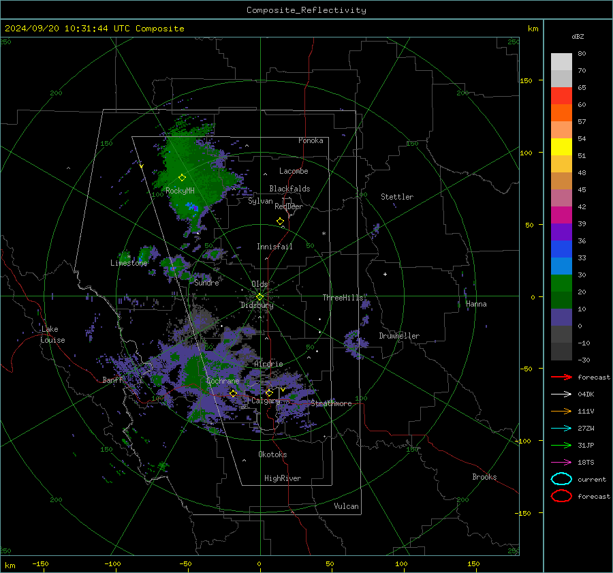
Task: Click the red forecast oval in the legend
Action: pos(561,496)
